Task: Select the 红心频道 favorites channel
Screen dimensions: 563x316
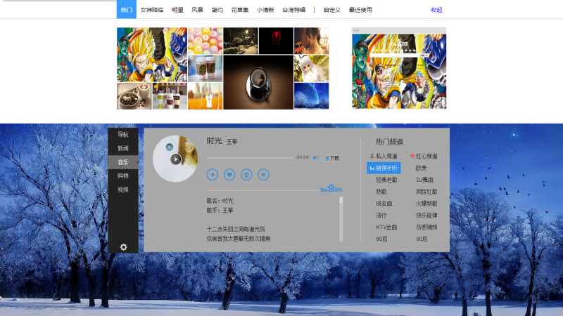Action: click(424, 157)
